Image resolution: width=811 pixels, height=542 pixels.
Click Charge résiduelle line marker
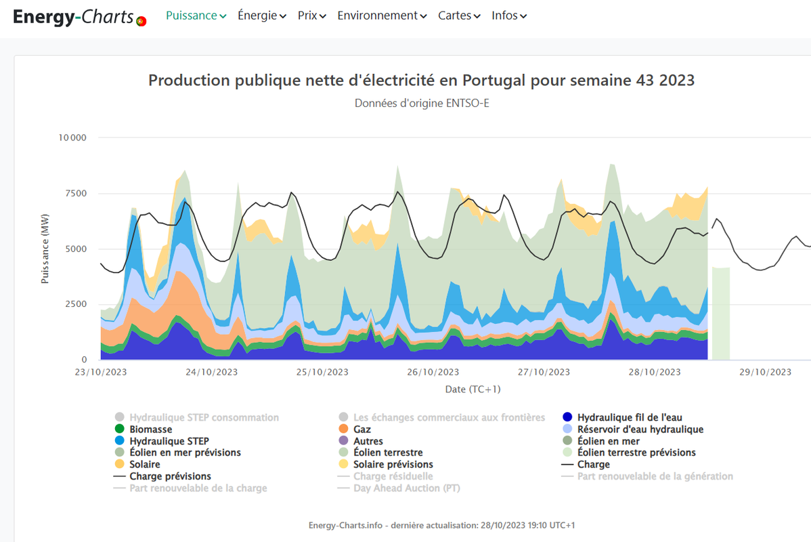point(343,476)
